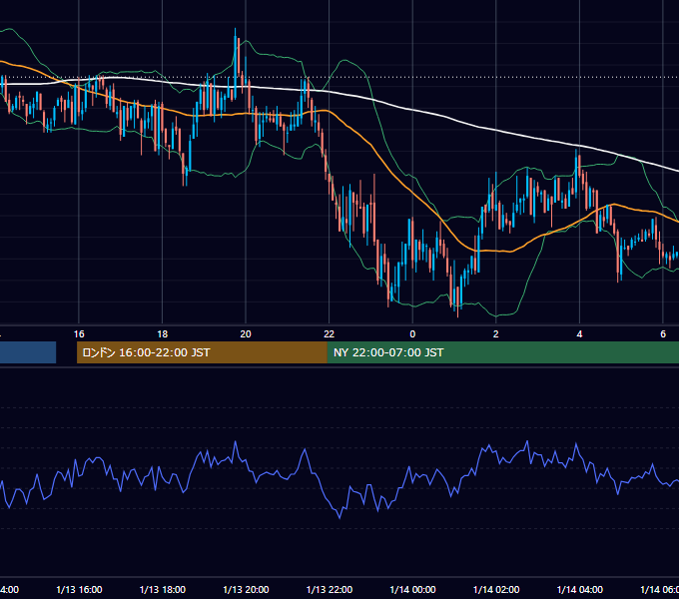The image size is (679, 599).
Task: Click the 1/13 20:00 date label
Action: (246, 590)
